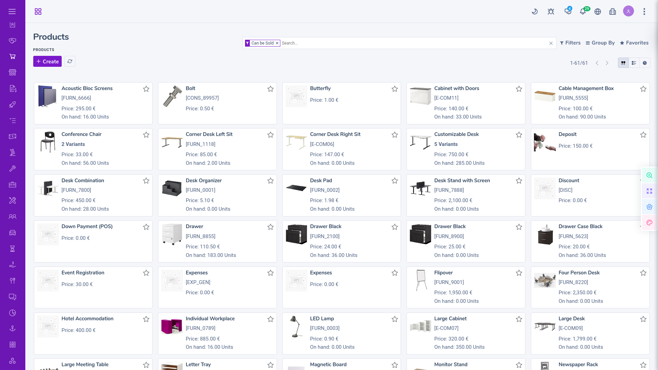
Task: Open the pie chart sidebar icon
Action: 12,313
